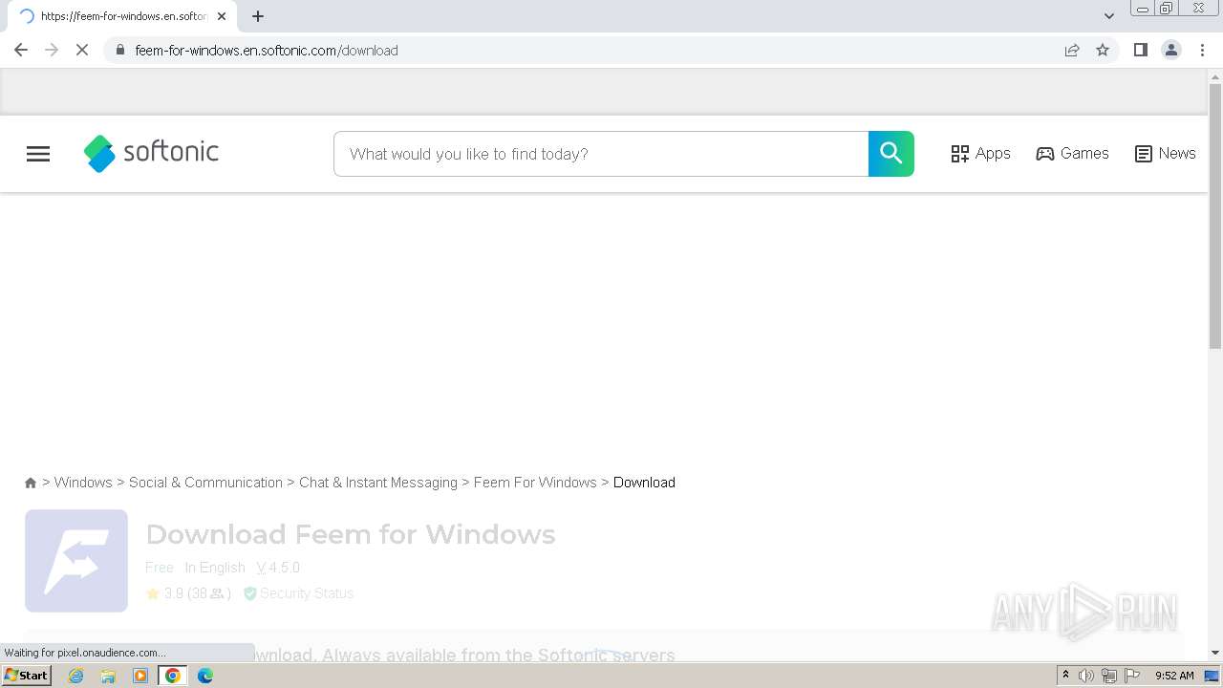Show hidden tray icons arrow
Viewport: 1223px width, 688px height.
pyautogui.click(x=1065, y=676)
